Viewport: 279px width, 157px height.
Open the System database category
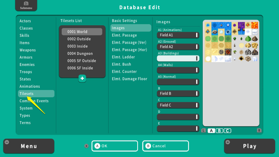26,108
